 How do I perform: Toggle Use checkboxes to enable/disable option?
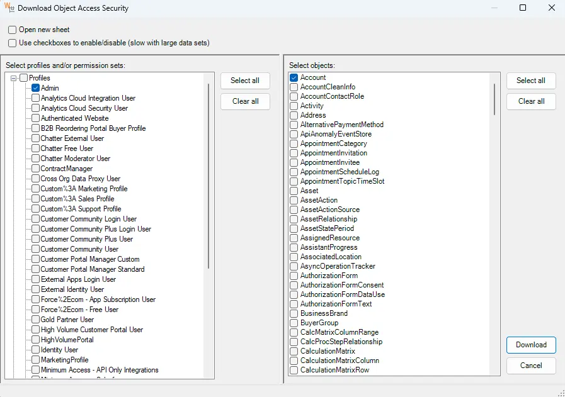coord(13,43)
